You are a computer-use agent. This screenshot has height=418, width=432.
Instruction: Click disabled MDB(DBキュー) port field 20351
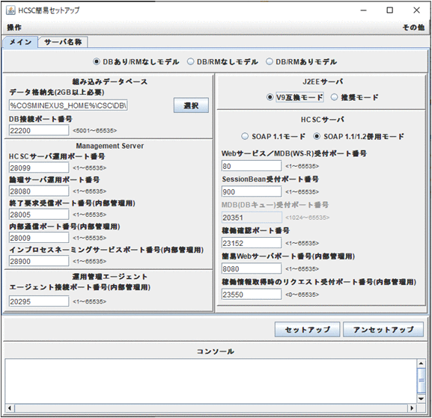click(252, 218)
